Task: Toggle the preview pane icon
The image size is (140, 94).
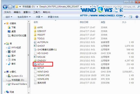Action: (x=131, y=17)
